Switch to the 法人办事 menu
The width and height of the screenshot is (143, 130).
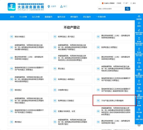(36, 17)
